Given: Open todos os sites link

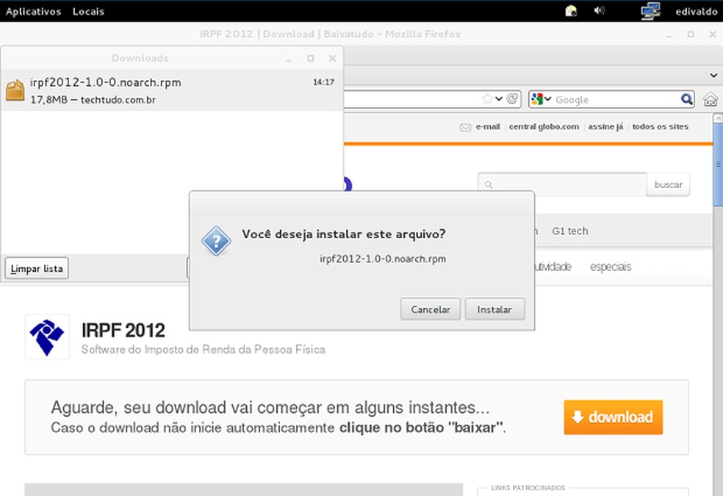Looking at the screenshot, I should pos(661,127).
